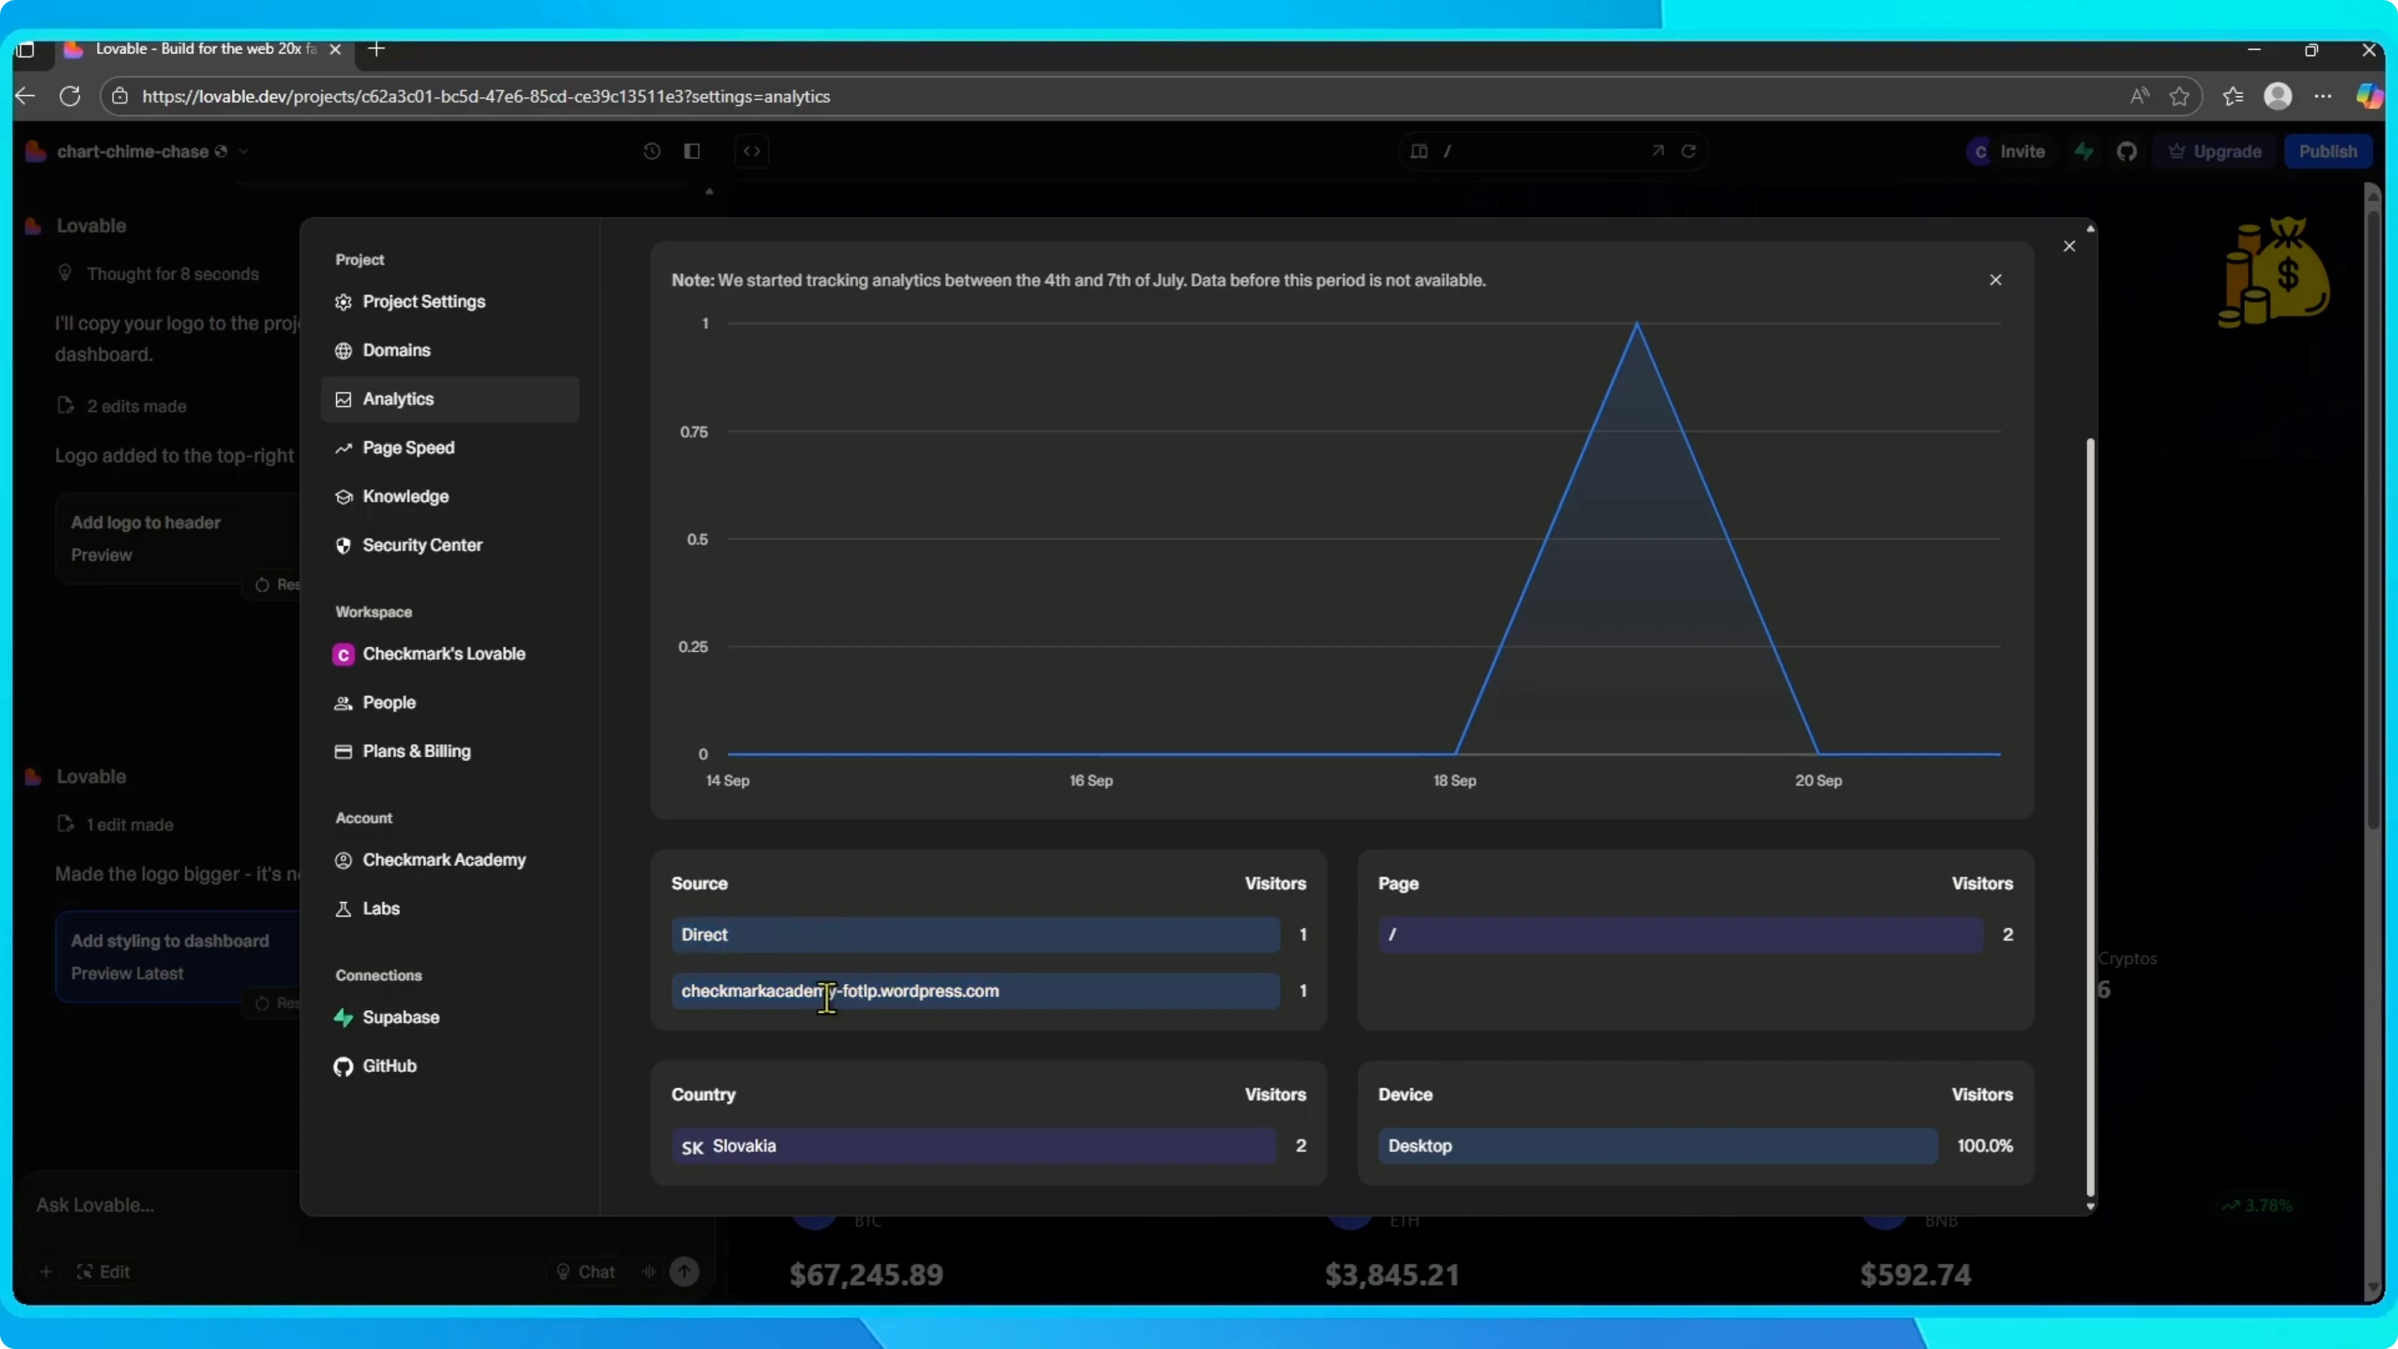Refresh the preview with reload icon
This screenshot has height=1349, width=2398.
click(x=1688, y=151)
